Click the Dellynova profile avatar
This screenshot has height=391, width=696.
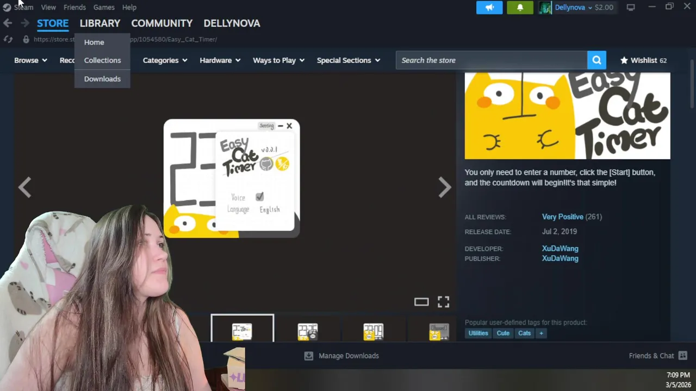tap(545, 8)
